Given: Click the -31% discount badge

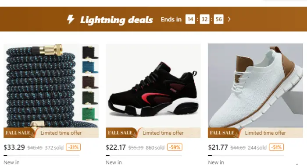Looking at the screenshot, I should [x=73, y=147].
